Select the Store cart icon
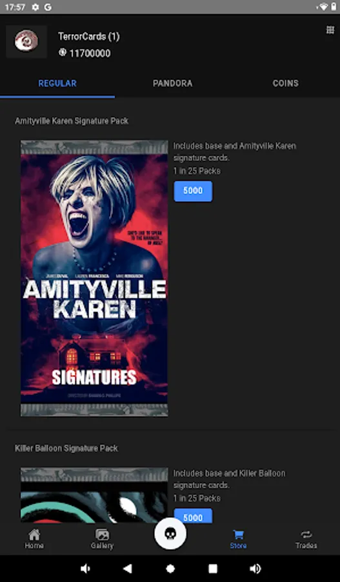The width and height of the screenshot is (340, 582). click(238, 535)
